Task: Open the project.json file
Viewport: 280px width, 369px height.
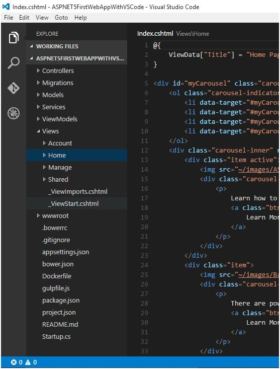Action: [59, 313]
